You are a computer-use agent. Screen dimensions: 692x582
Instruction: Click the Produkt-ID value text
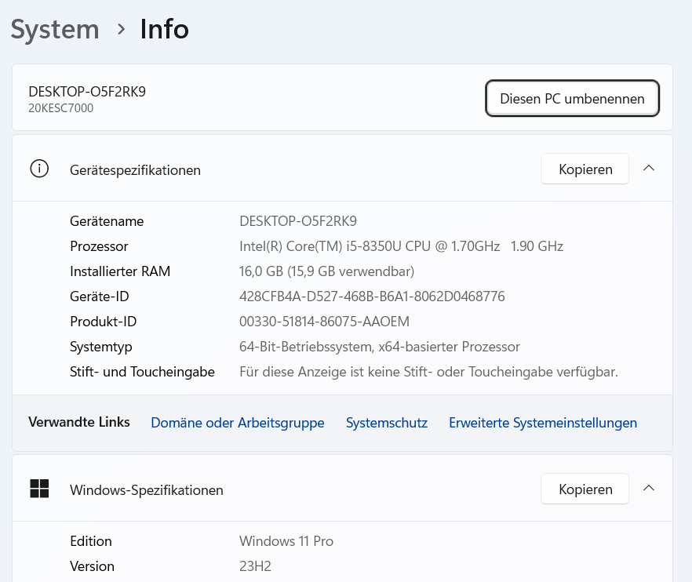pos(324,322)
